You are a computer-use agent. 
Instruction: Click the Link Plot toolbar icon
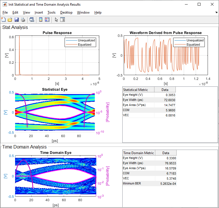[x=32, y=20]
